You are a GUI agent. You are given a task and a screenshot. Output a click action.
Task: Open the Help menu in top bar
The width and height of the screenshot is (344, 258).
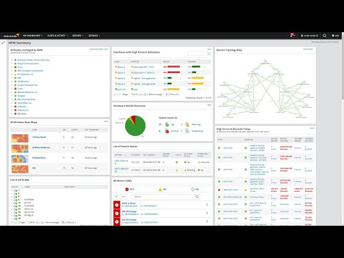pos(335,35)
